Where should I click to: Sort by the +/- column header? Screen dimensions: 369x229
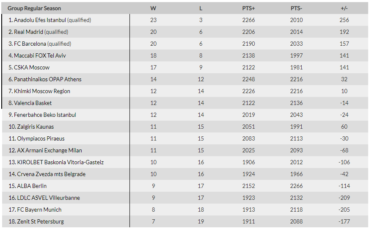click(x=344, y=8)
